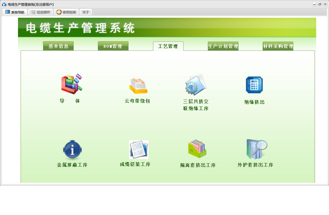This screenshot has height=215, width=329.
Task: Open the 导体 conductor process icon
Action: (72, 84)
